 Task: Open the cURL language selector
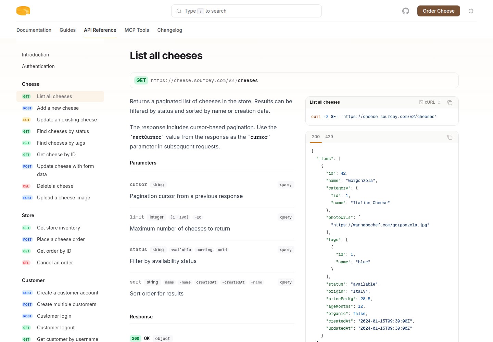[x=430, y=102]
